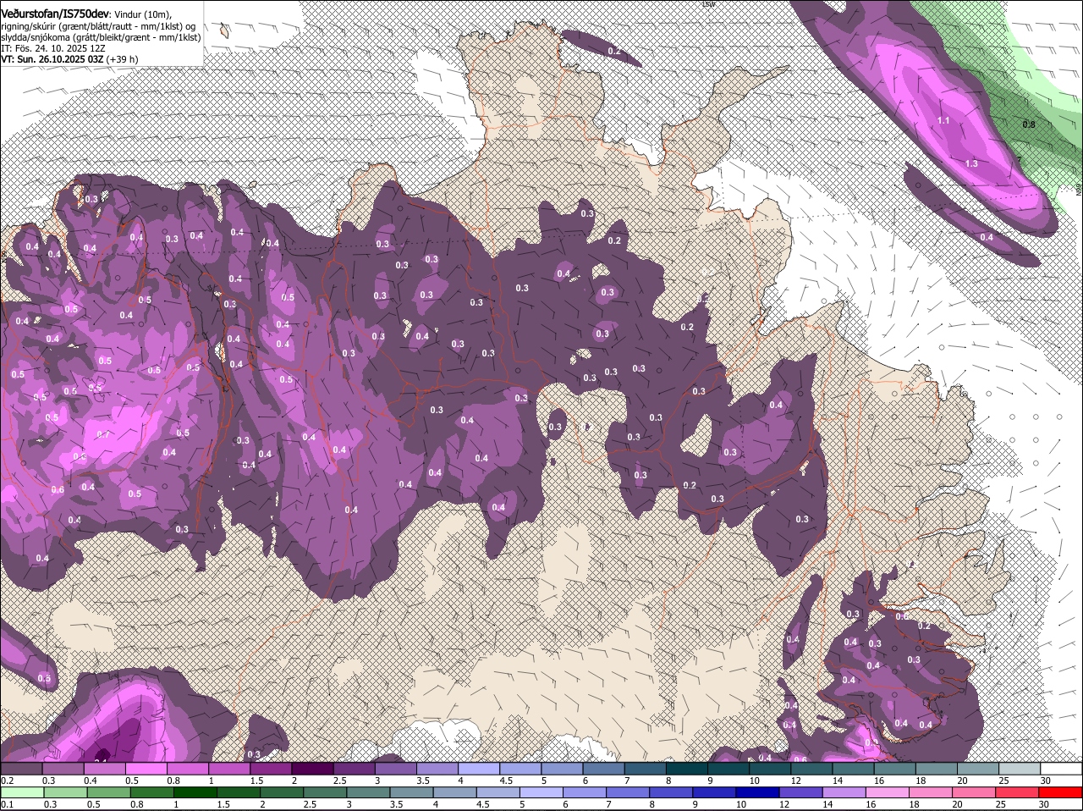Pick the light grey swatch between 25 and 30
Screen dimensions: 1083x811
1020,769
